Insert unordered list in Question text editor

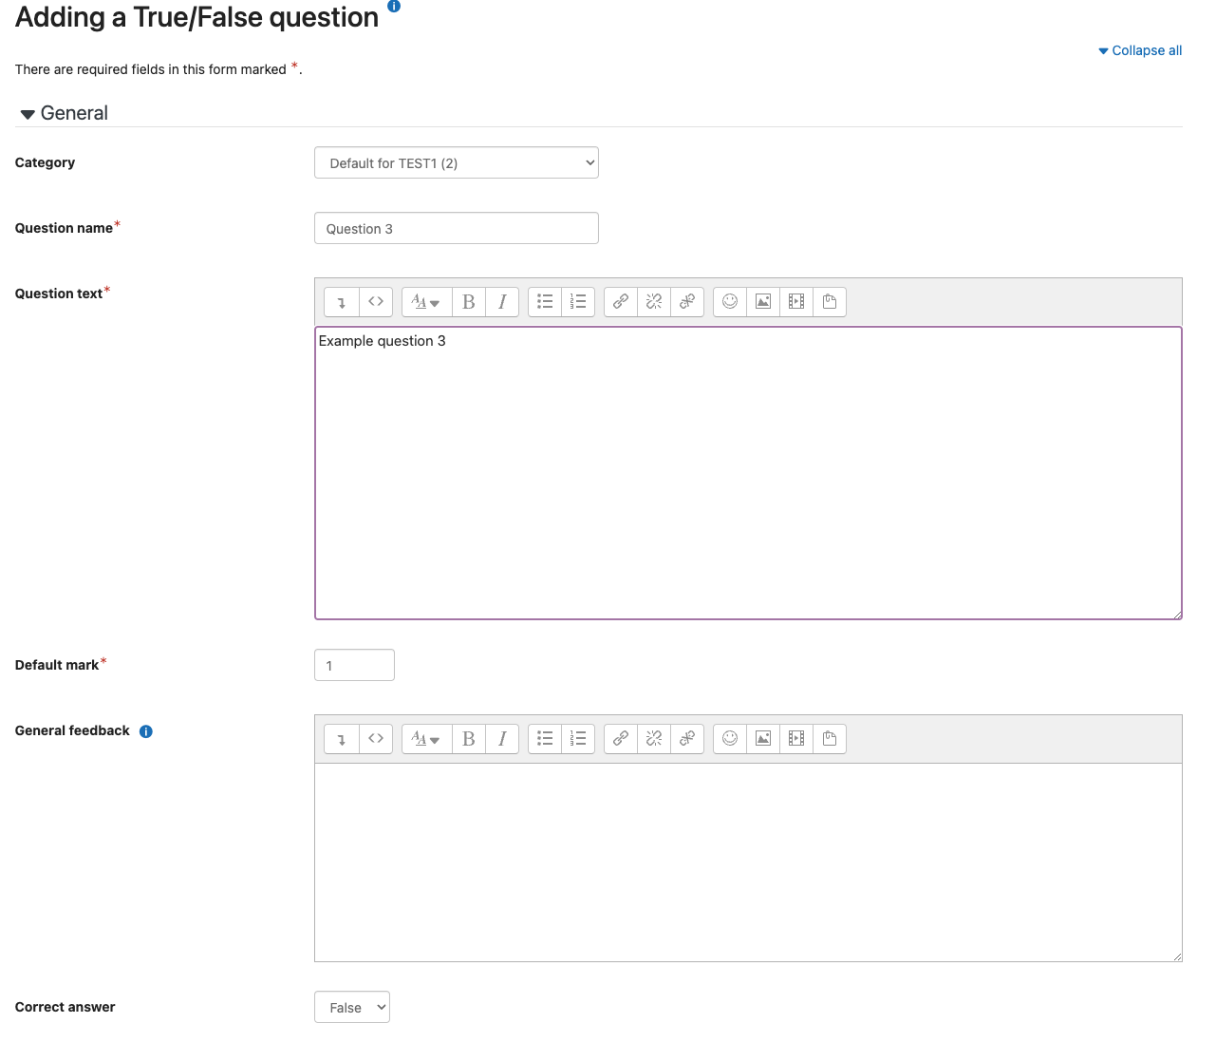pyautogui.click(x=545, y=302)
